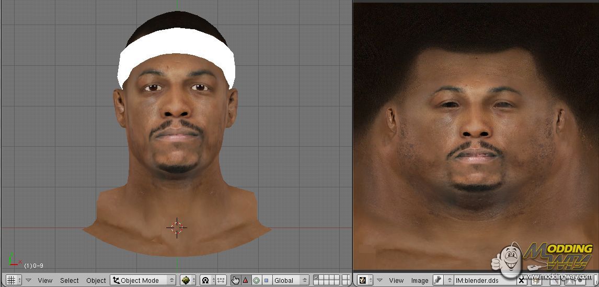This screenshot has height=287, width=599.
Task: Toggle the pin image icon
Action: (x=437, y=280)
